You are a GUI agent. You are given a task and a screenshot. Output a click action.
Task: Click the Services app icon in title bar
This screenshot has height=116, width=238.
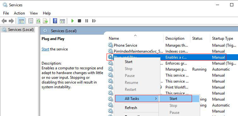[x=5, y=5]
